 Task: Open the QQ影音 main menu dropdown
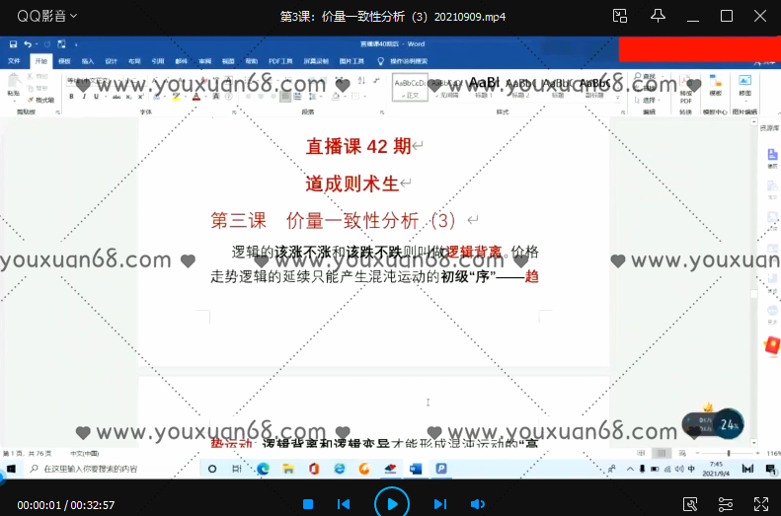(47, 16)
